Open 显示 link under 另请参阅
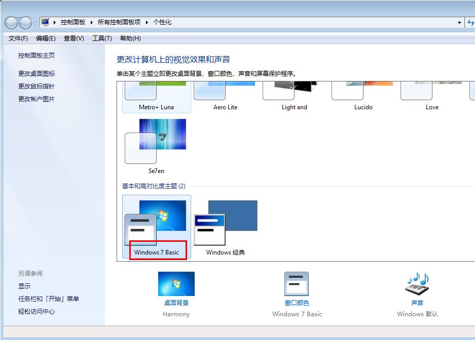The image size is (475, 340). [x=24, y=286]
